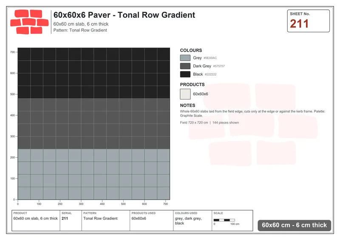
Task: Click the title '60x60x6 Paver - Tonal Row Gradient'
Action: pyautogui.click(x=124, y=15)
